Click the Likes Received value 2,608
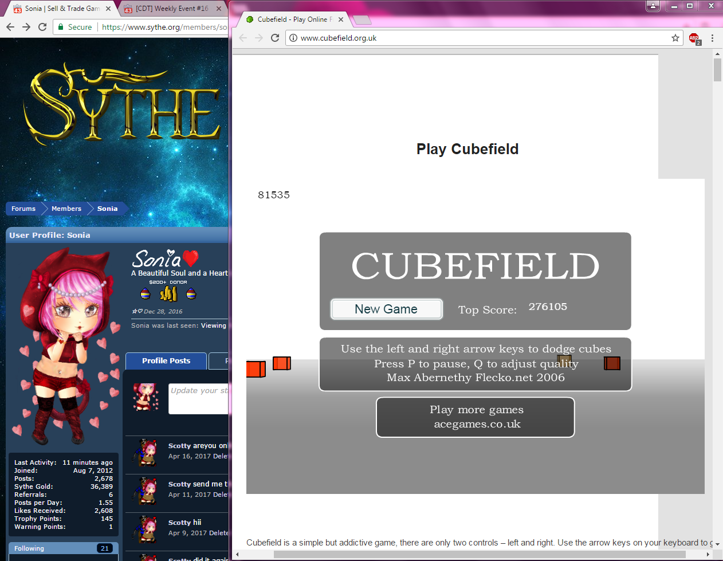The width and height of the screenshot is (723, 561). [104, 511]
